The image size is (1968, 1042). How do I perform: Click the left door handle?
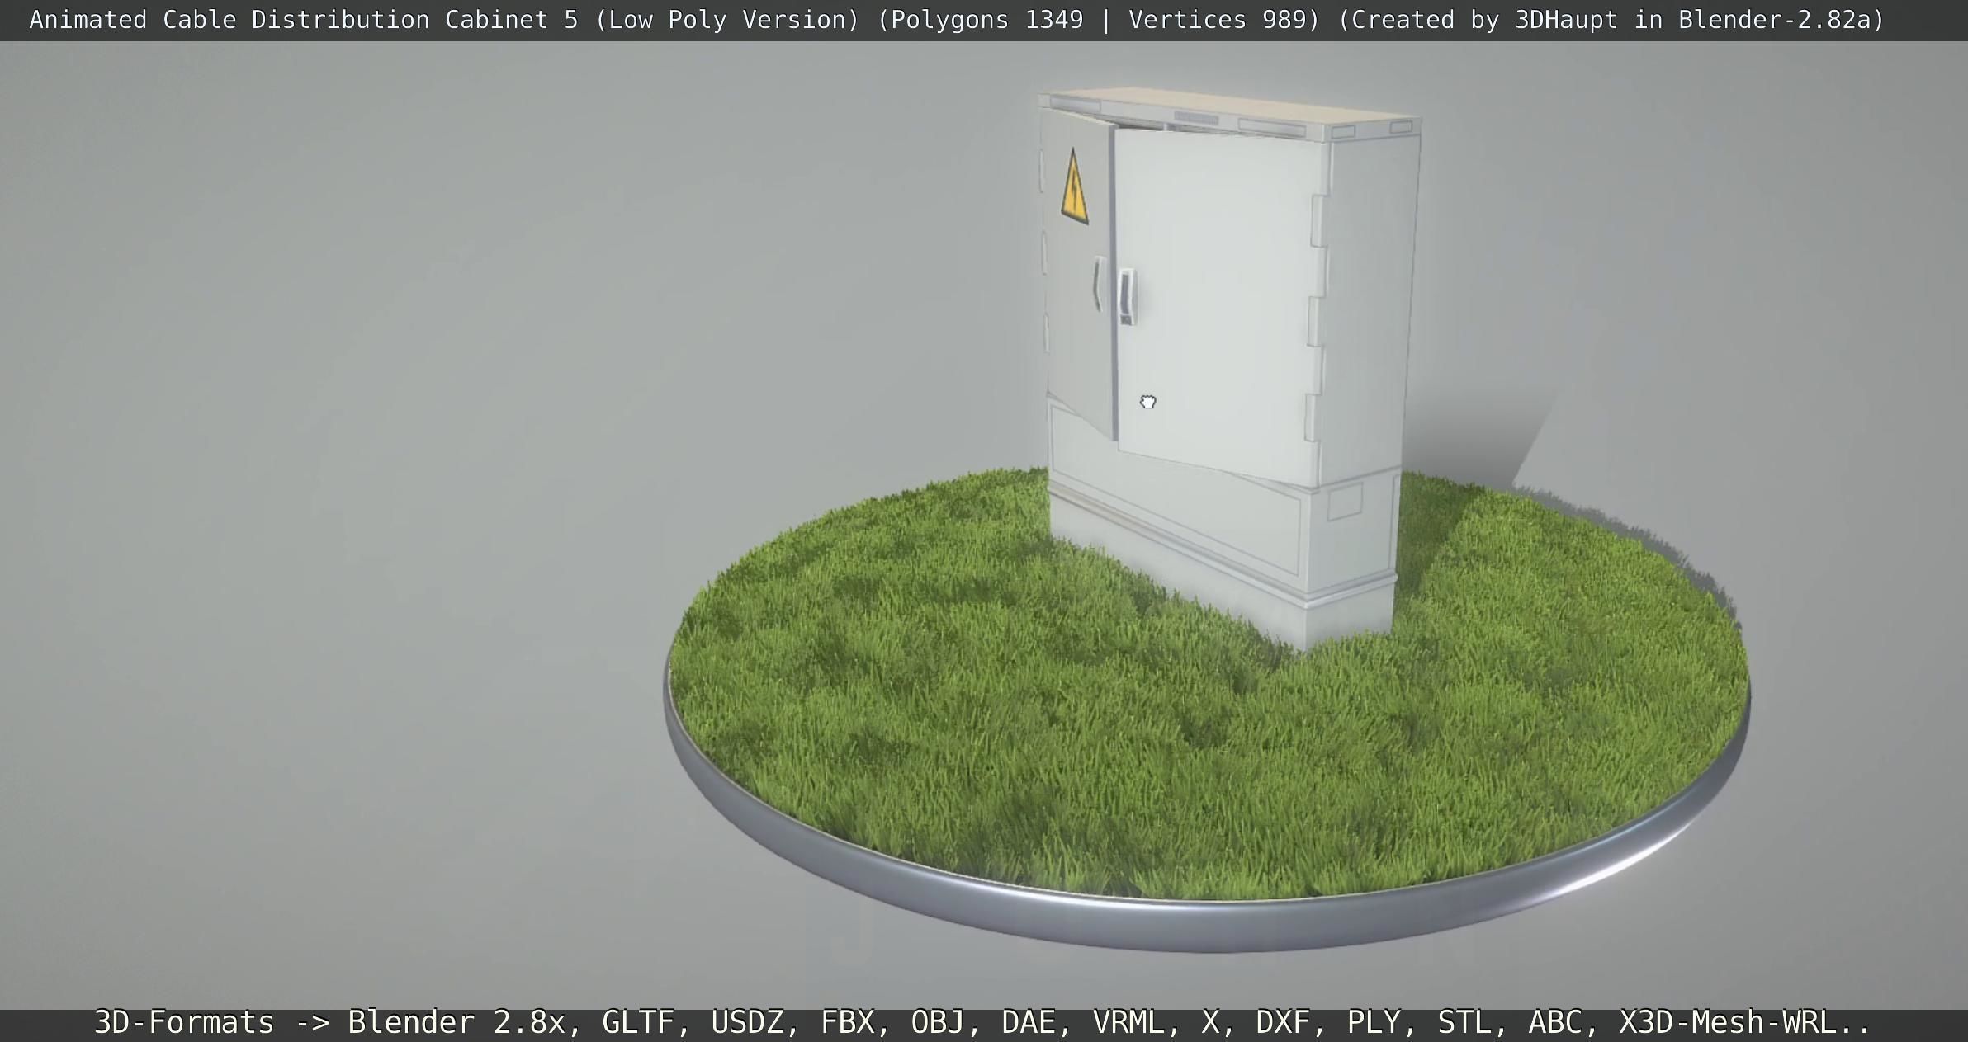click(1099, 284)
